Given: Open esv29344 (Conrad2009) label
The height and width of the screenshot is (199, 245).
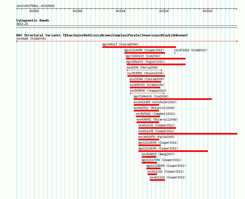Looking at the screenshot, I should tap(147, 79).
